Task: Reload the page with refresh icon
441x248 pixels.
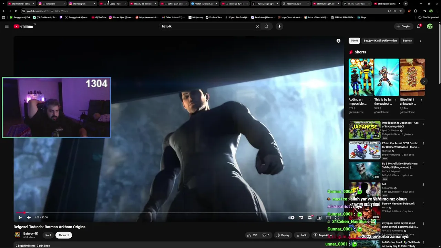Action: pyautogui.click(x=16, y=11)
